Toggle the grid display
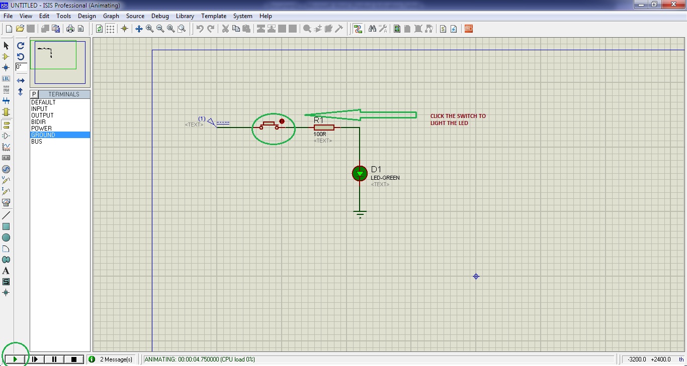The height and width of the screenshot is (366, 687). [109, 29]
